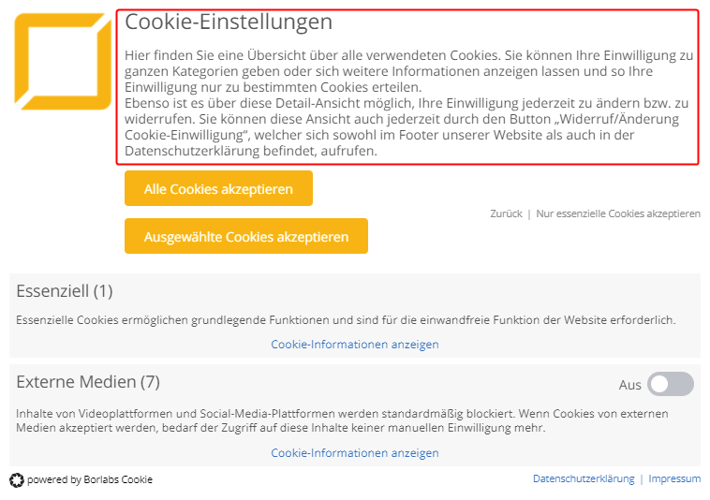This screenshot has height=500, width=710.
Task: Click the 'Externe Medien (7)' category heading
Action: (88, 382)
